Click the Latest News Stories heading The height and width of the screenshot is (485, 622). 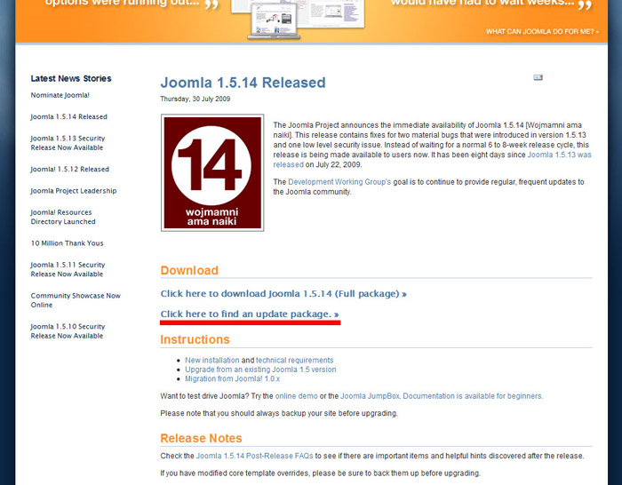71,78
